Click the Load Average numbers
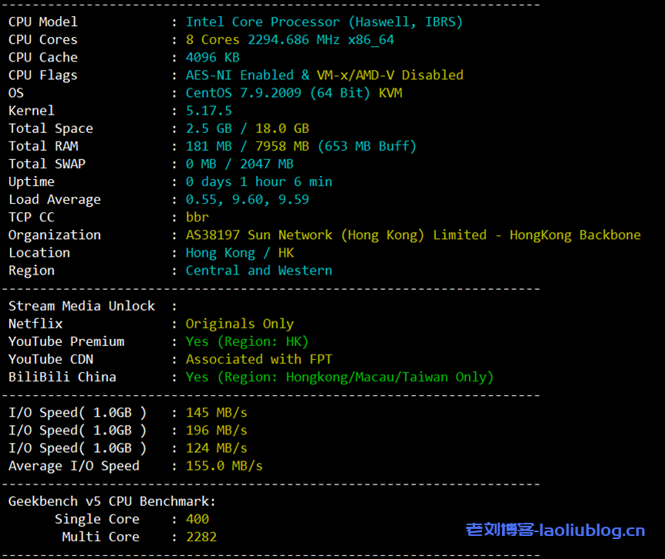 tap(247, 199)
